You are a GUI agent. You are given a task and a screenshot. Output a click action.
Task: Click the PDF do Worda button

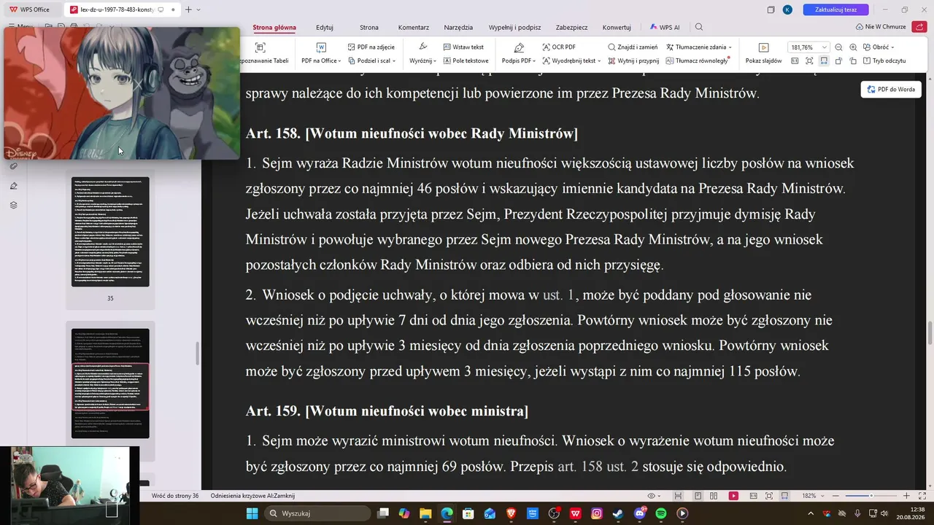(x=891, y=89)
